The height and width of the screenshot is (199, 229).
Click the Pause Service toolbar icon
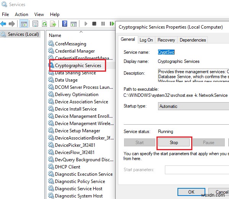pos(103,24)
